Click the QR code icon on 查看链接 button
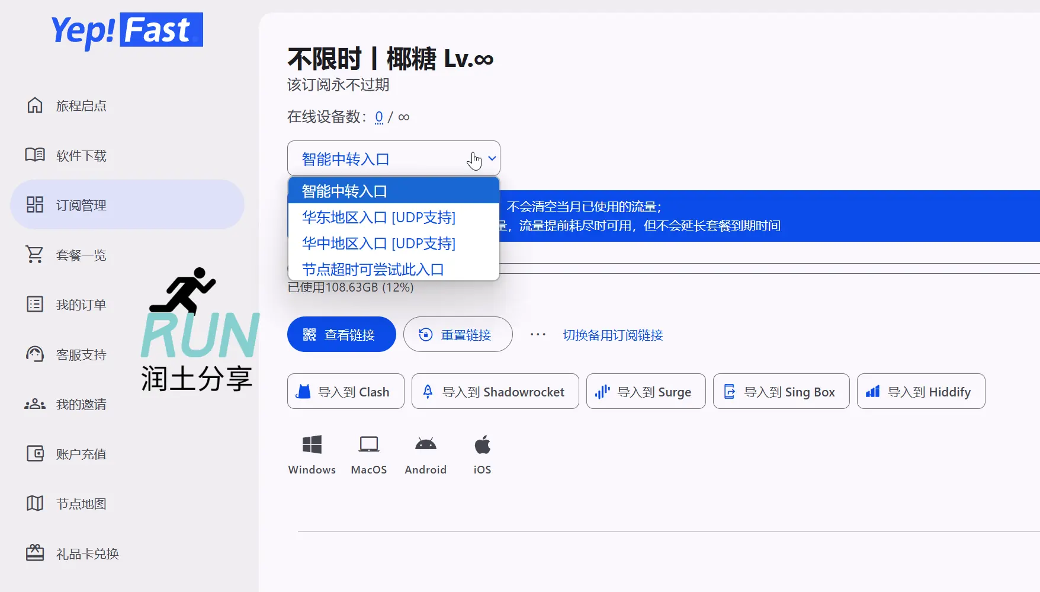 point(309,334)
